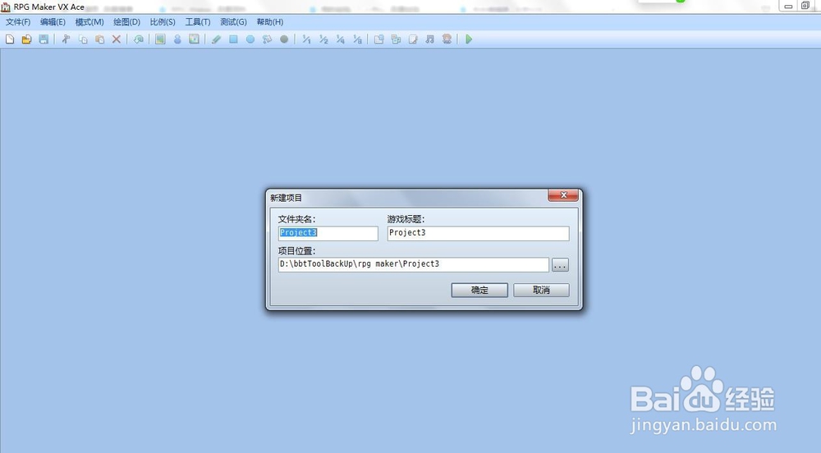This screenshot has width=821, height=453.
Task: Open the Character Generator icon
Action: [x=447, y=39]
